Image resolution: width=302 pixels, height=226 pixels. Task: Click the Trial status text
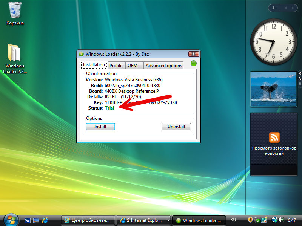[109, 108]
